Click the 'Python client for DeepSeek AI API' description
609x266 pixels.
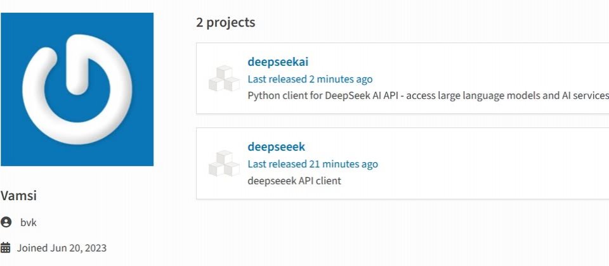click(428, 96)
